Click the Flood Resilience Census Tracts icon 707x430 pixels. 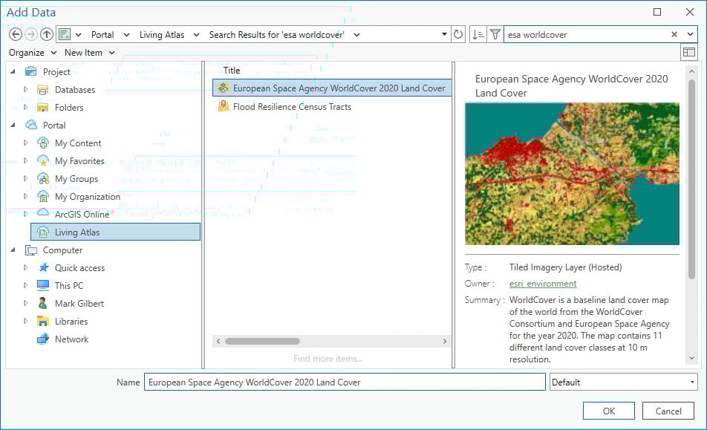point(223,106)
